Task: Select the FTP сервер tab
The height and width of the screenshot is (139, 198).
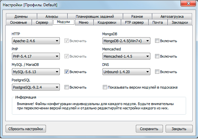Action: (134, 22)
